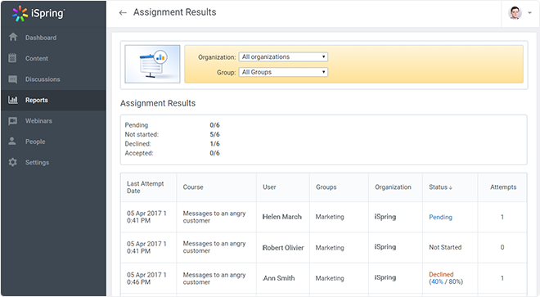540x297 pixels.
Task: Open the All Groups dropdown
Action: coord(283,72)
